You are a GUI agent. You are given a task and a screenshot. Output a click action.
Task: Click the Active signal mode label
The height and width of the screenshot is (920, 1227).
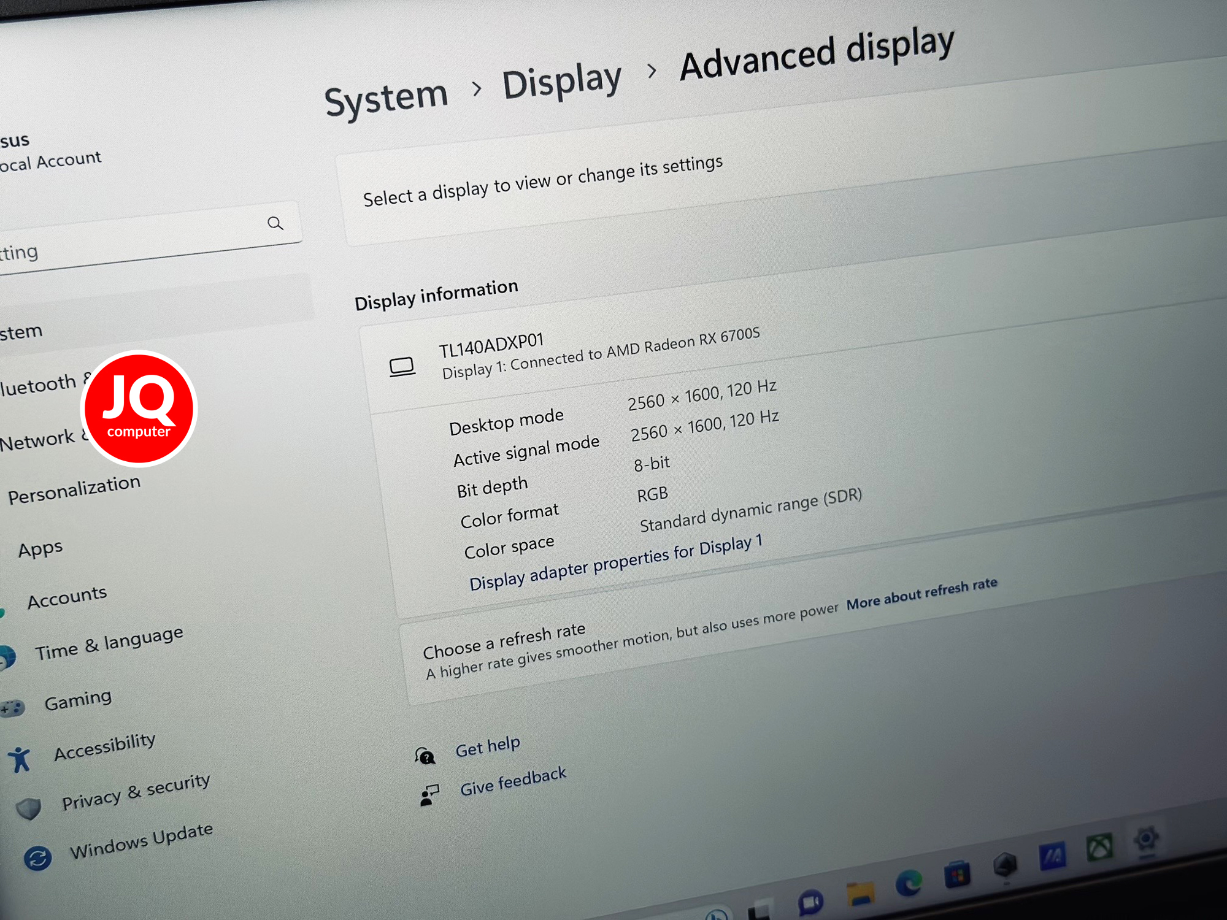coord(526,451)
